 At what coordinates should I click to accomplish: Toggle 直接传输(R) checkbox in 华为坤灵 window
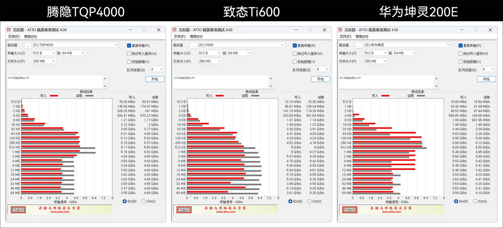point(460,45)
